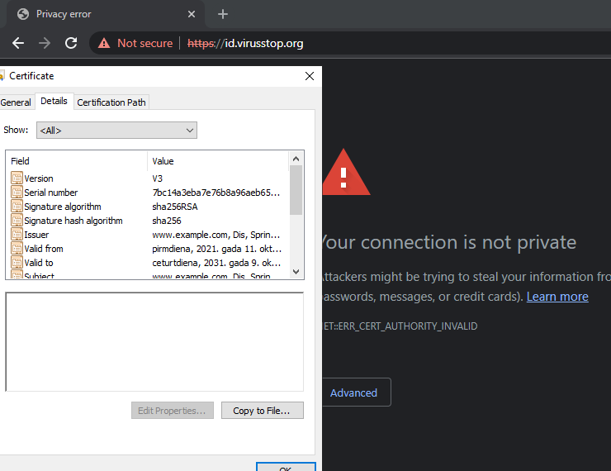611x471 pixels.
Task: Select the Version row text
Action: point(39,178)
